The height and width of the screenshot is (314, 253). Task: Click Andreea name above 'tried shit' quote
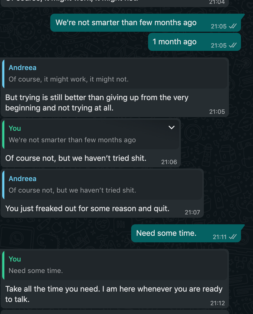tap(23, 179)
